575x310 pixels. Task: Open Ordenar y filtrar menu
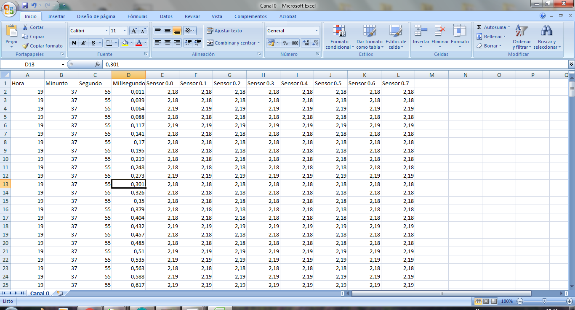pos(522,37)
